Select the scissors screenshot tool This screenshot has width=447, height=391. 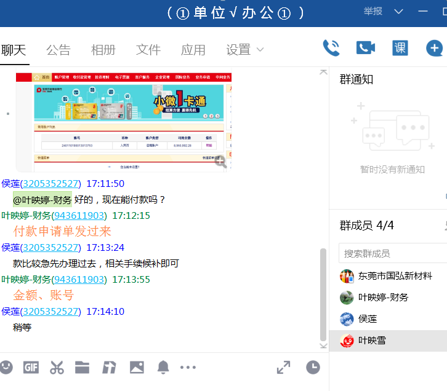click(x=57, y=368)
